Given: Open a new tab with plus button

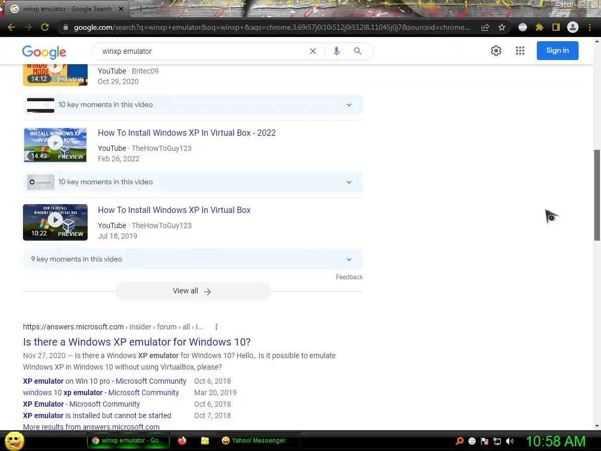Looking at the screenshot, I should (140, 8).
